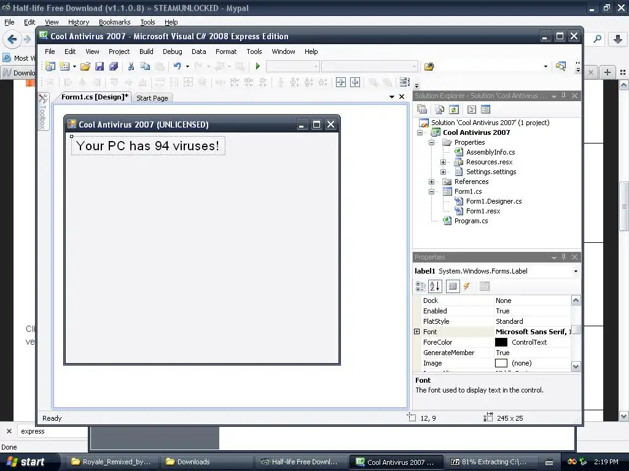Select Form1.Designer.cs in the tree
Screen dimensions: 629x471
pos(494,201)
